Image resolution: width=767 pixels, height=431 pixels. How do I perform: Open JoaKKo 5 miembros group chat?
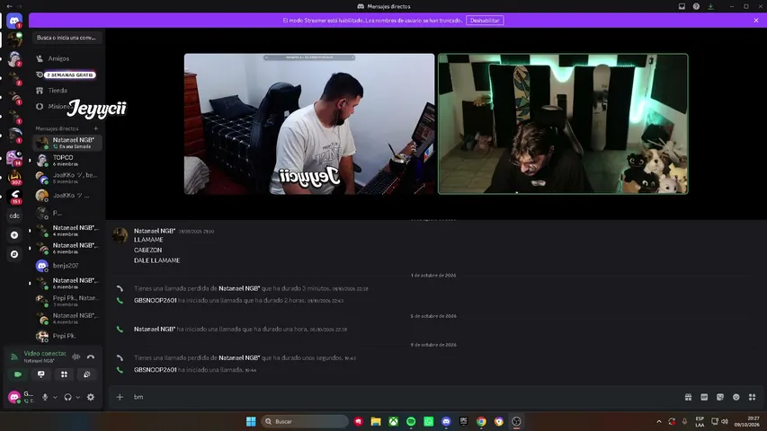(67, 178)
